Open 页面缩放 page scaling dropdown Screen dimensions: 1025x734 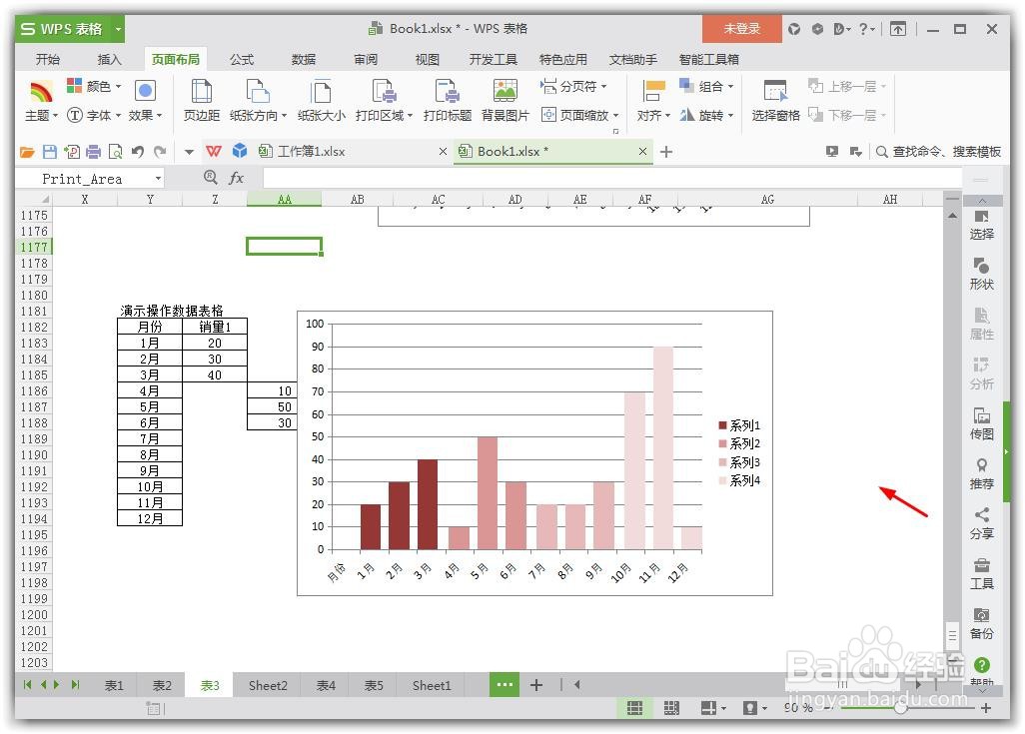pos(579,116)
